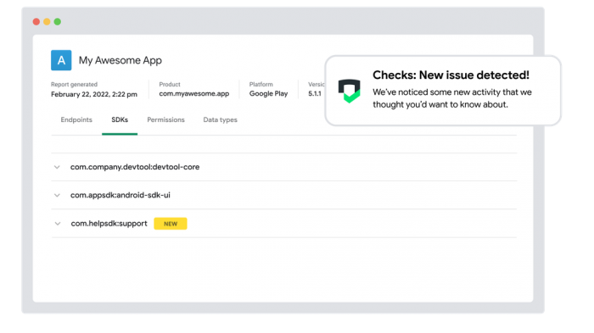Viewport: 594px width, 333px height.
Task: Click the yellow minimize window dot
Action: [47, 21]
